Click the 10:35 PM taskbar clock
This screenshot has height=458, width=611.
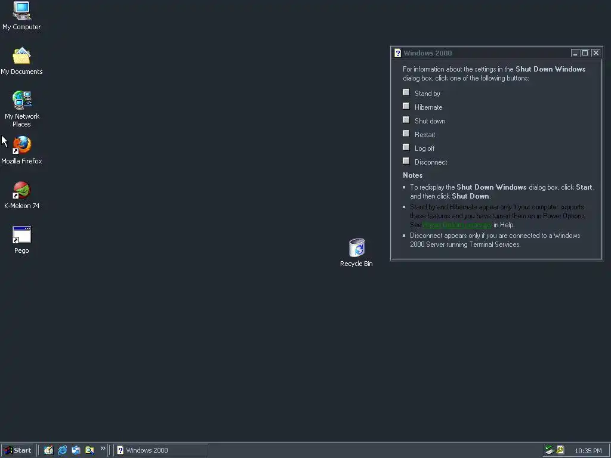pos(588,451)
